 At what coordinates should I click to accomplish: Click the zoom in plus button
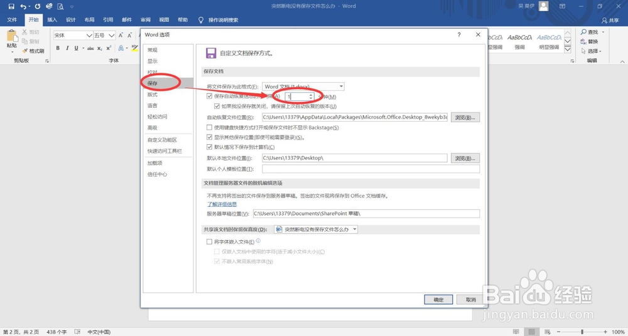pyautogui.click(x=606, y=332)
